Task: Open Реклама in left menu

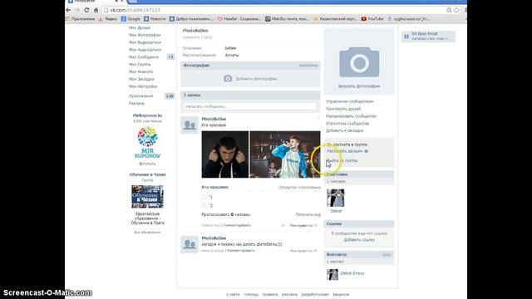Action: (136, 103)
